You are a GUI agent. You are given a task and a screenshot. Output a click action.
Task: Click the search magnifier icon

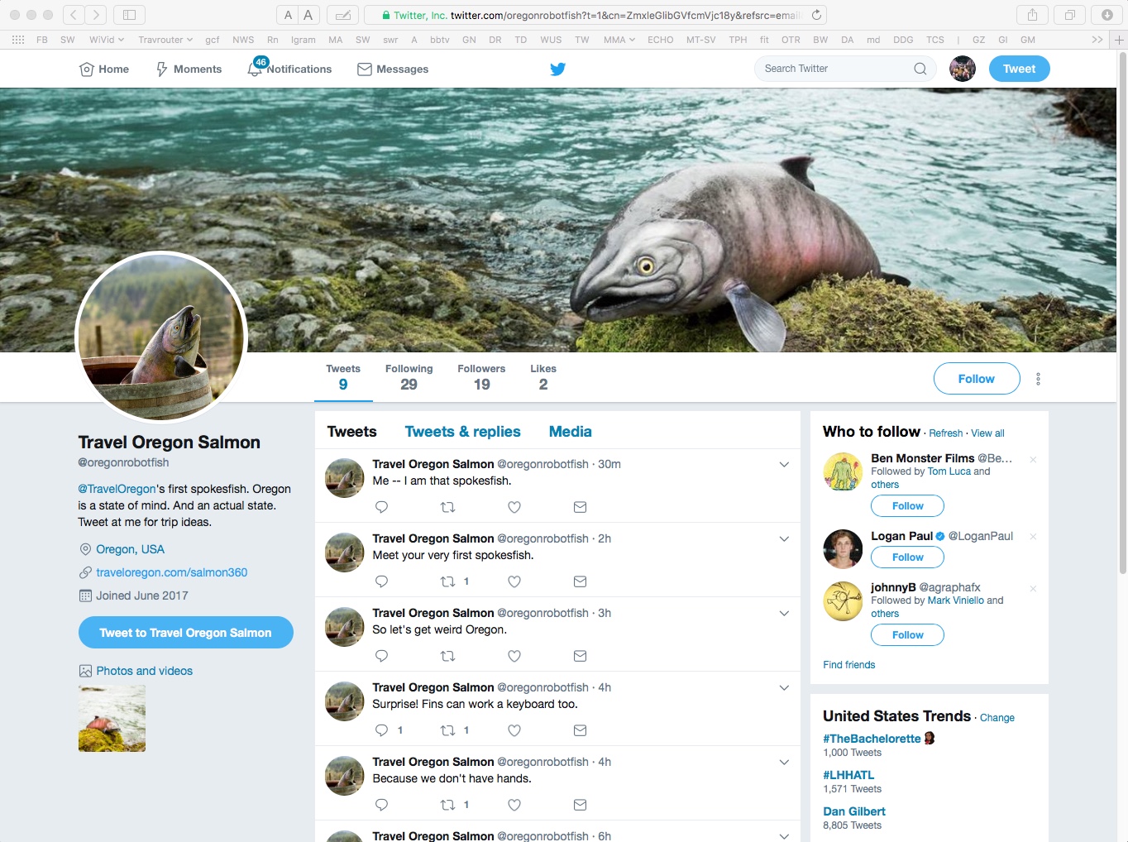(x=920, y=69)
